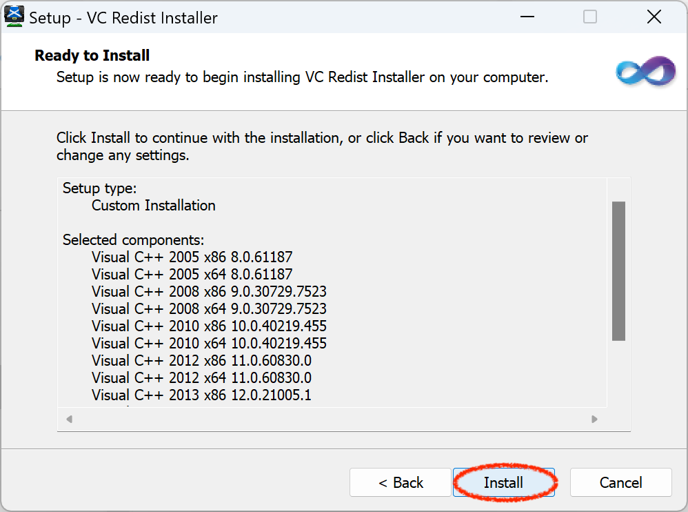Click the horizontal scroll left arrow
The width and height of the screenshot is (688, 512).
click(69, 419)
